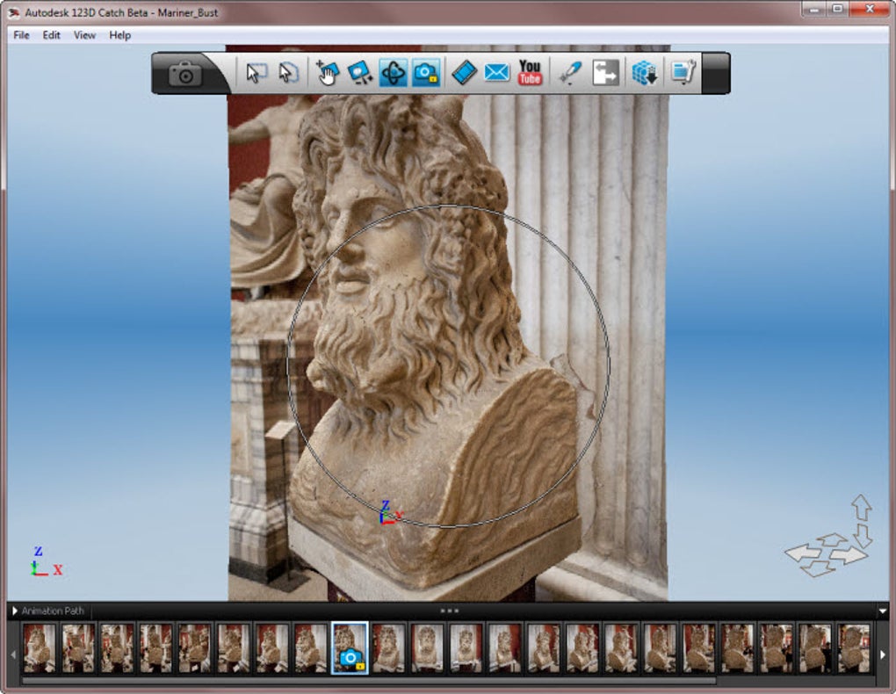This screenshot has width=896, height=694.
Task: Collapse the photo strip using the right corner arrow
Action: (x=883, y=611)
